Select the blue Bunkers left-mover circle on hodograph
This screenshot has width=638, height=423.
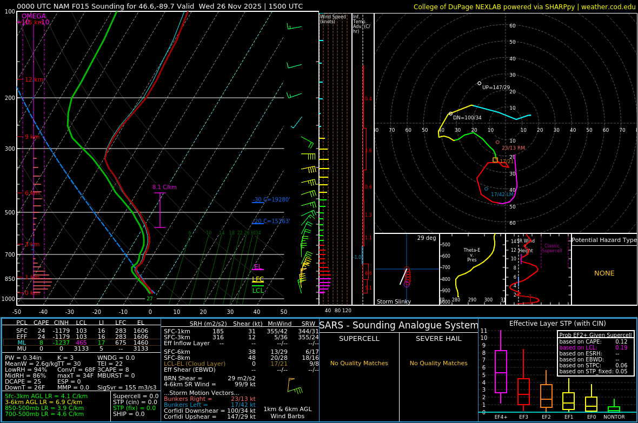pos(486,189)
